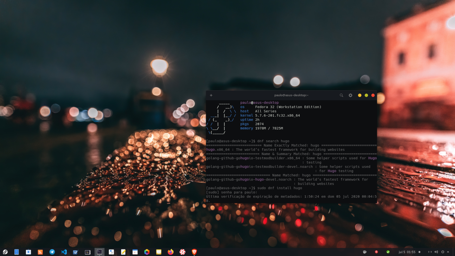Click the active terminal icon in dock
Screen dimensions: 455x256
pyautogui.click(x=99, y=252)
